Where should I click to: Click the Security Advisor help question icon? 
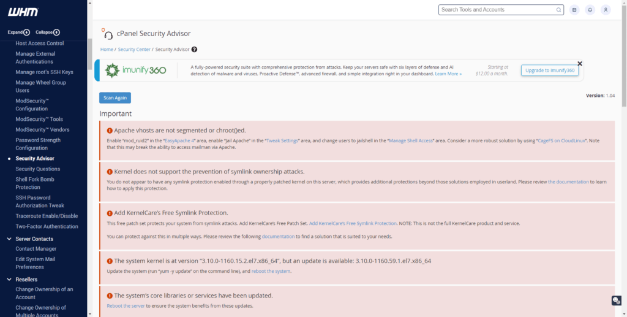[x=194, y=50]
